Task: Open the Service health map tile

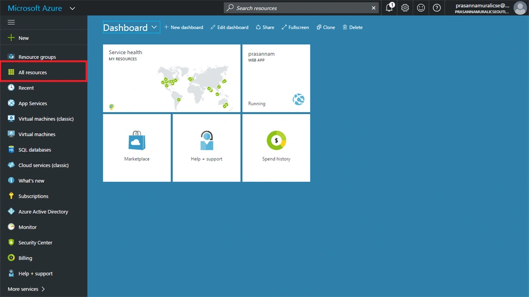Action: (172, 78)
